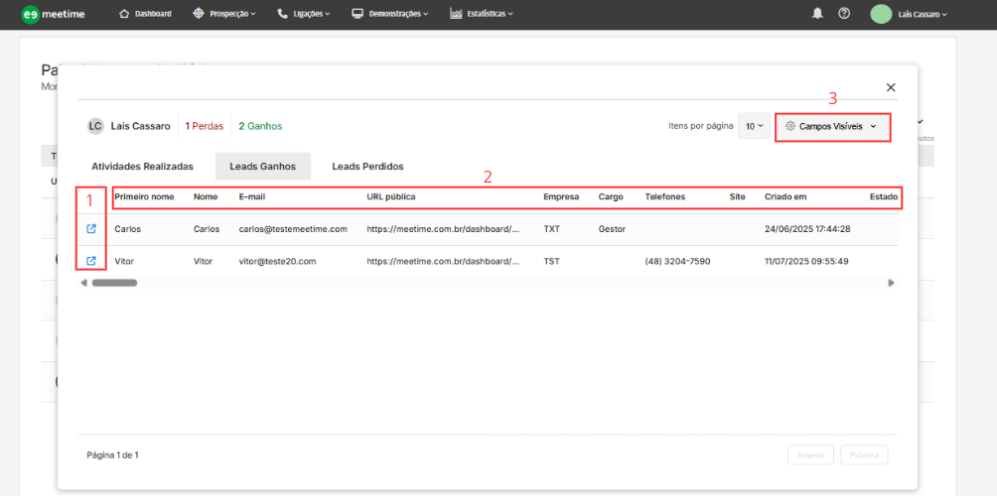
Task: Click the meetime logo
Action: [x=53, y=14]
